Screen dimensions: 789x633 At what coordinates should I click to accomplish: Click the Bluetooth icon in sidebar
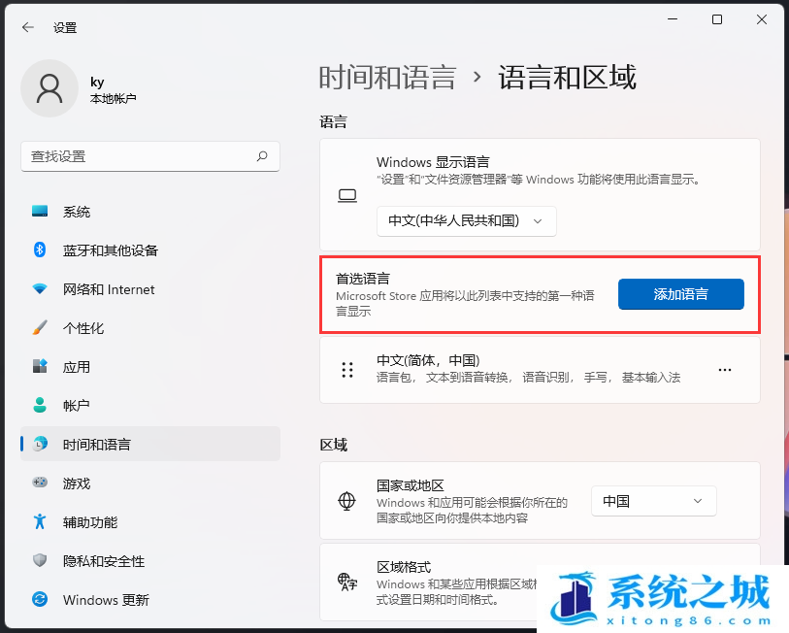[40, 250]
